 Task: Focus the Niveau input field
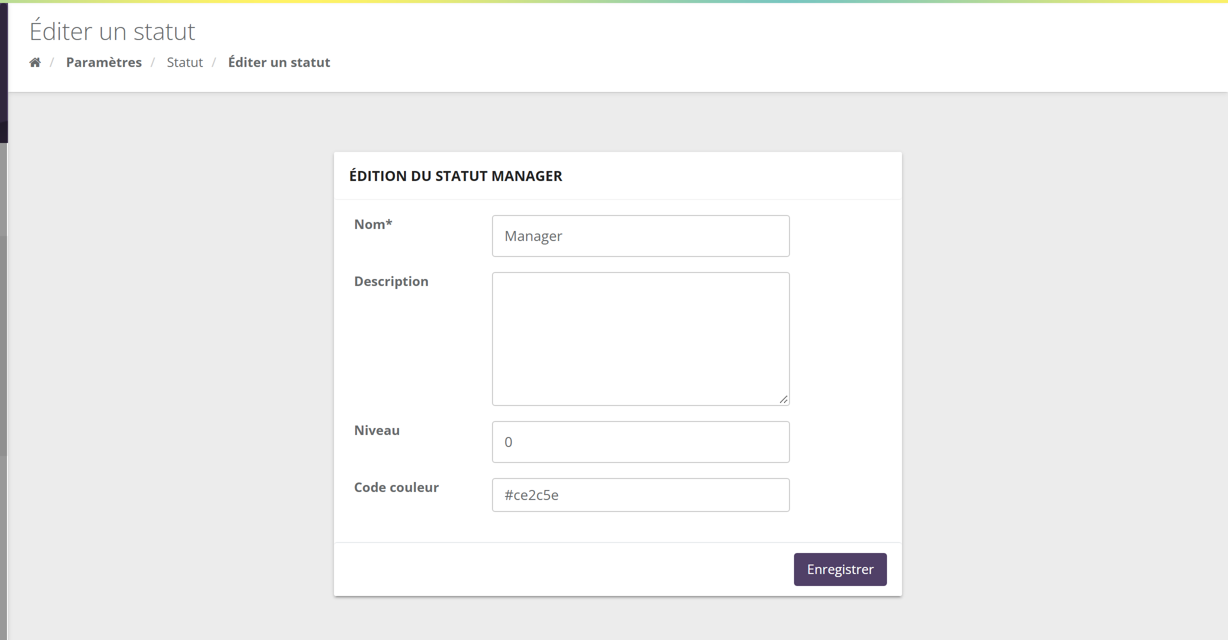click(x=640, y=442)
